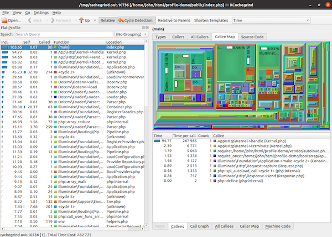Sort callees by Time per call header
Screen dimensions: 332x237
(185, 134)
